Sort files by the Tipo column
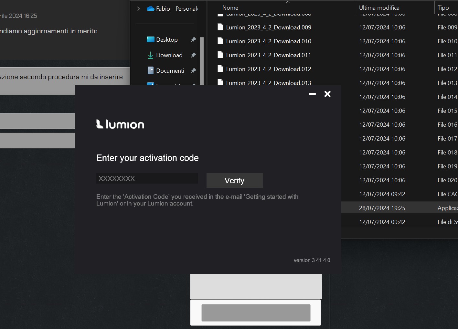 click(443, 8)
